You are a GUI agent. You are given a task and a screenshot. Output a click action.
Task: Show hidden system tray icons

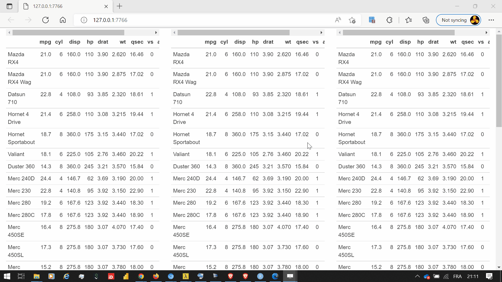(417, 276)
